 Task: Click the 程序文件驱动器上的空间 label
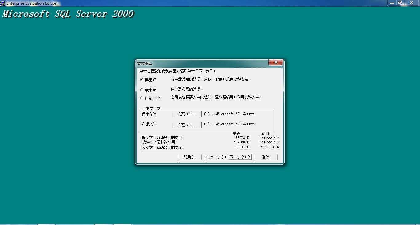pyautogui.click(x=162, y=138)
